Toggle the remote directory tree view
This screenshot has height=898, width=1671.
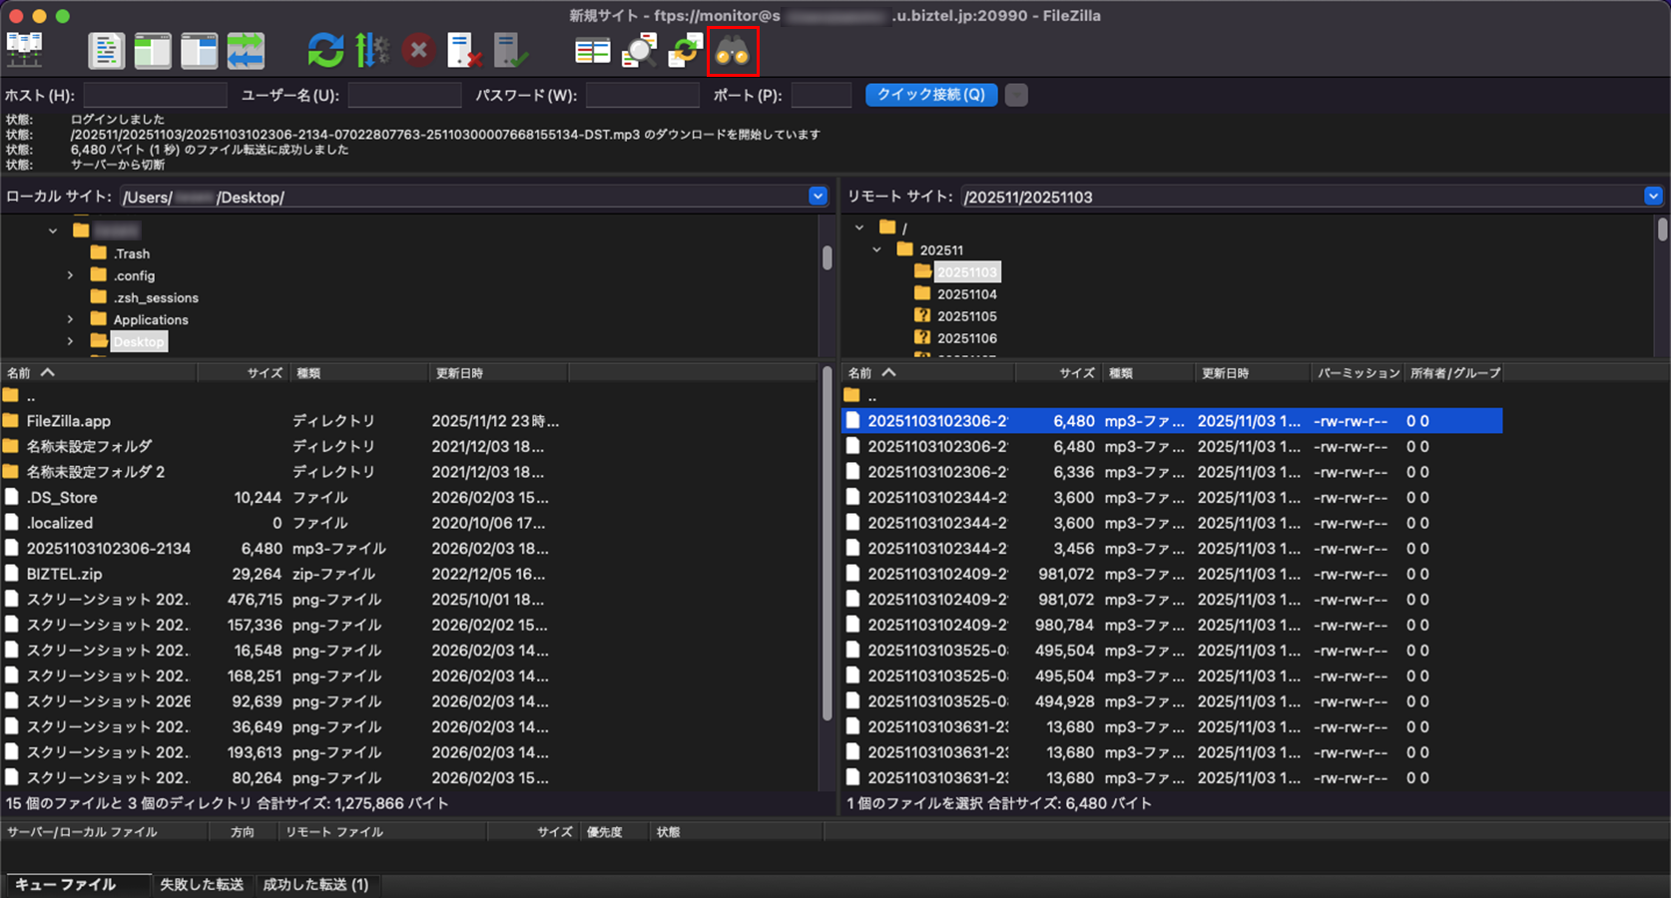click(199, 50)
